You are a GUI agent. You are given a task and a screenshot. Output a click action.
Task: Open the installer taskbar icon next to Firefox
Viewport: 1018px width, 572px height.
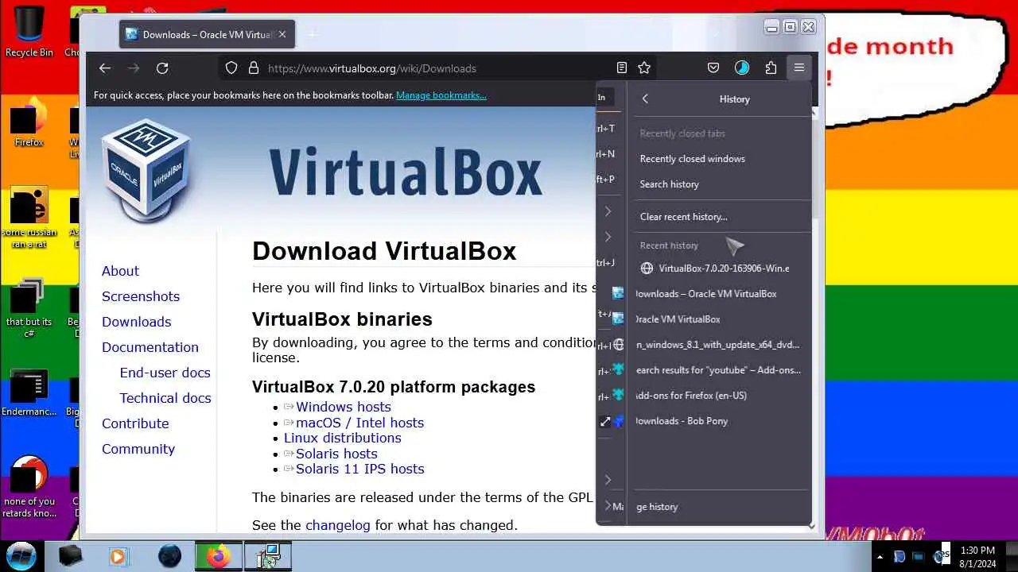pyautogui.click(x=268, y=556)
